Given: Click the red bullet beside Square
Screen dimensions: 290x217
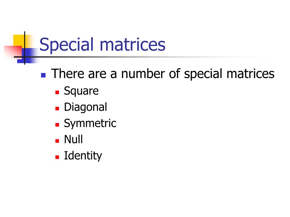Looking at the screenshot, I should click(57, 92).
